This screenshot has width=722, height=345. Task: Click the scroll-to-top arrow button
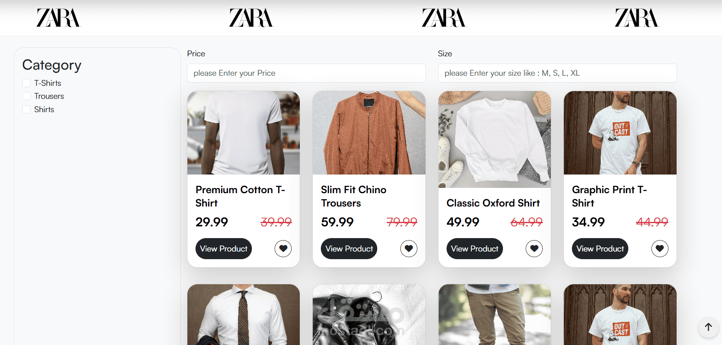coord(708,327)
